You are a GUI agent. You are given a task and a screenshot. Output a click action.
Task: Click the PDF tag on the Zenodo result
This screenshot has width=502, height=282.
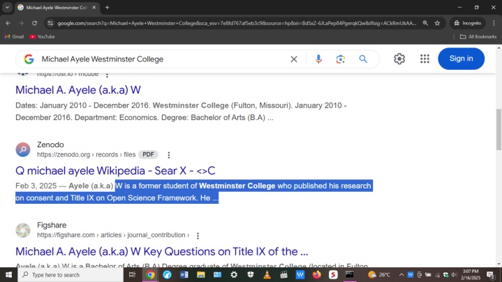(x=148, y=154)
